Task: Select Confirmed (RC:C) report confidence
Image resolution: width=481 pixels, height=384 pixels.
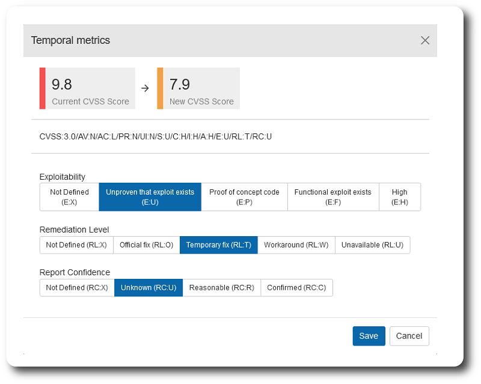Action: (296, 288)
